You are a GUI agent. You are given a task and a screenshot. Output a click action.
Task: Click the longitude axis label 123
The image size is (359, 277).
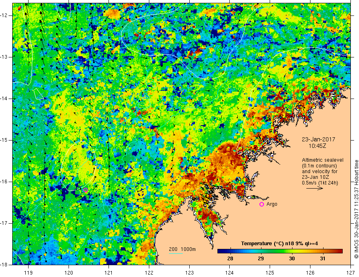[x=189, y=273]
